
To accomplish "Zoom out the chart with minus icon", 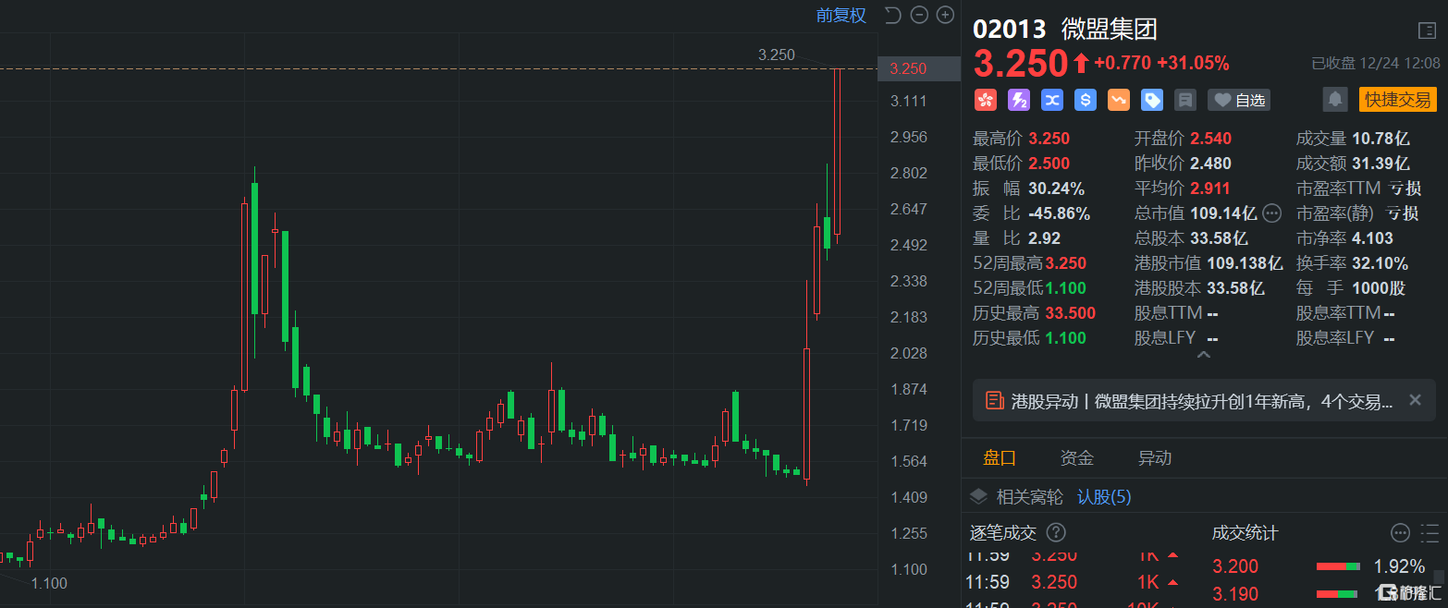I will click(x=918, y=15).
